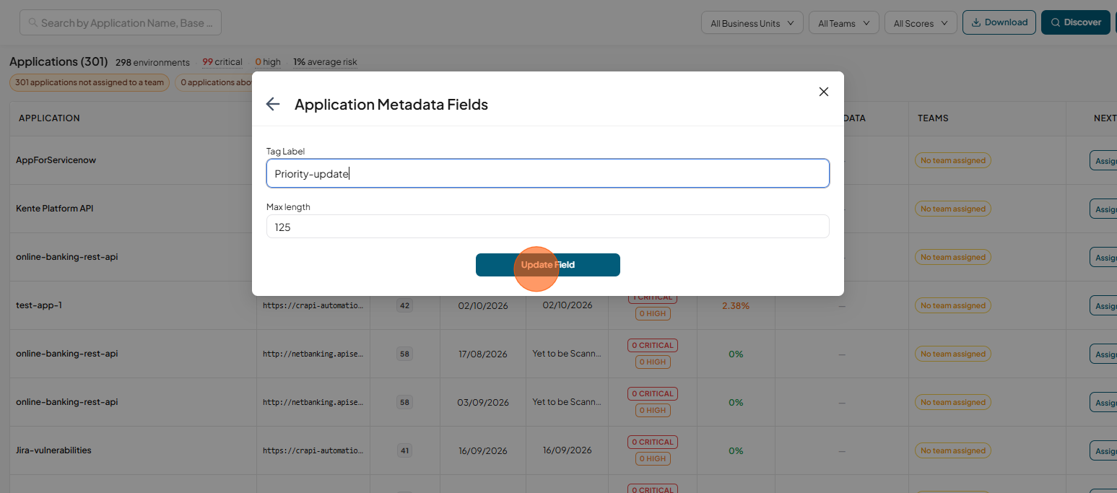Image resolution: width=1117 pixels, height=493 pixels.
Task: Click the 17/08/2026 date cell
Action: point(483,354)
